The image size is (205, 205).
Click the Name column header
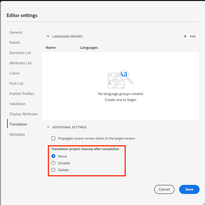(51, 48)
